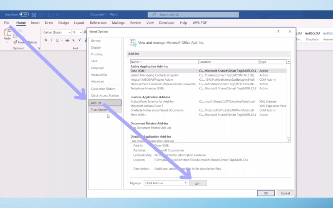Open the File menu tab
Viewport: 333px width, 208px height.
7,23
